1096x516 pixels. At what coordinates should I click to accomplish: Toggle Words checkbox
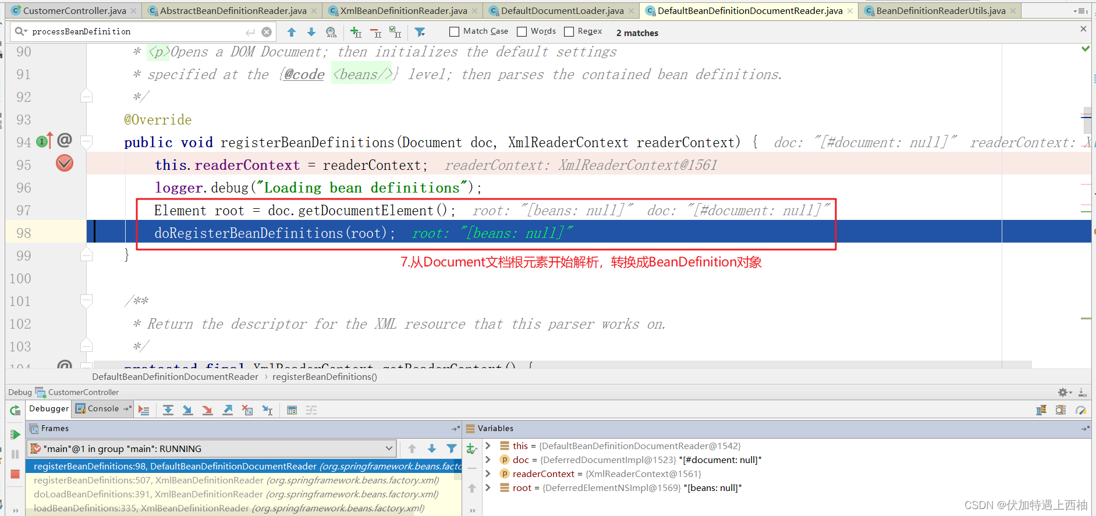[x=522, y=32]
